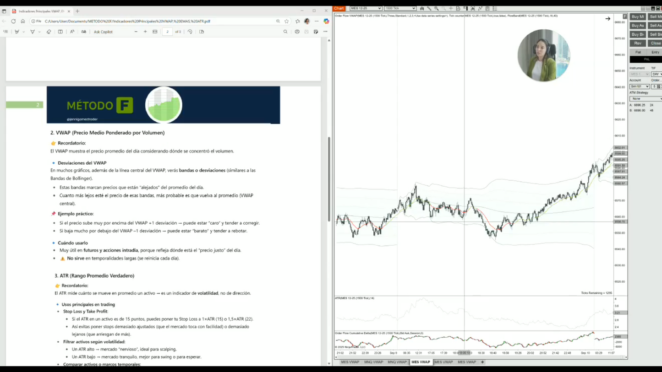Open a new browser tab
This screenshot has height=372, width=662.
[x=77, y=11]
